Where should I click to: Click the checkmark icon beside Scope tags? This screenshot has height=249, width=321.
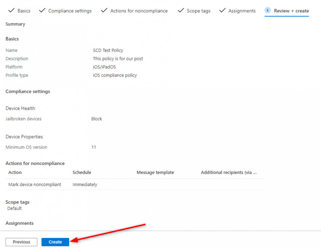[x=180, y=11]
